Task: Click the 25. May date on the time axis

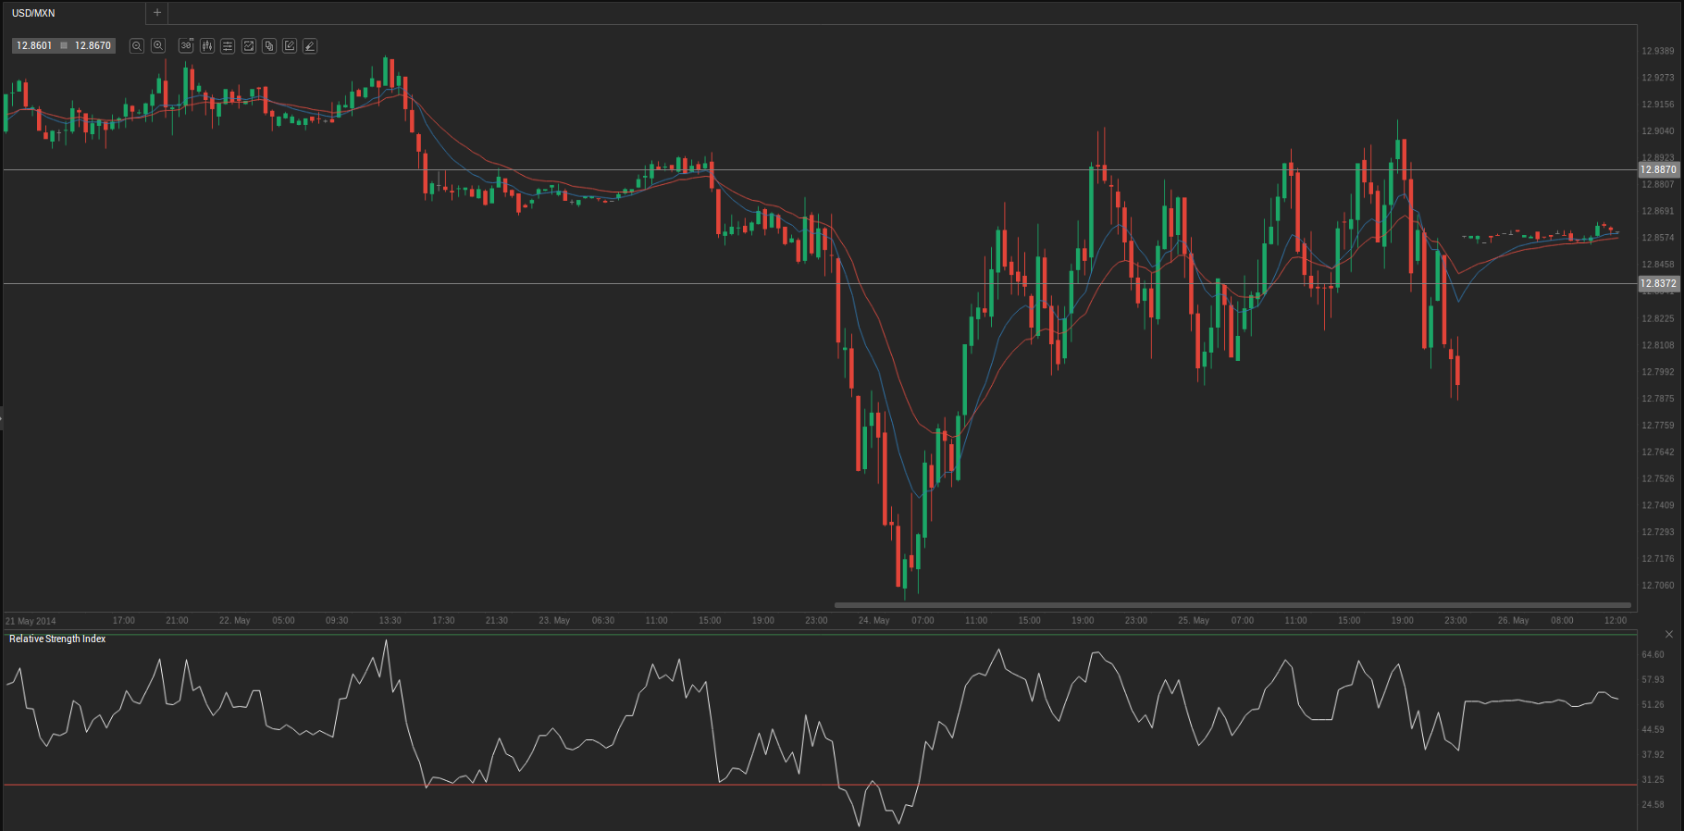Action: [1194, 620]
